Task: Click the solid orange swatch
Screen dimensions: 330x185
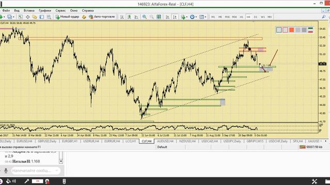Action: [x=291, y=30]
